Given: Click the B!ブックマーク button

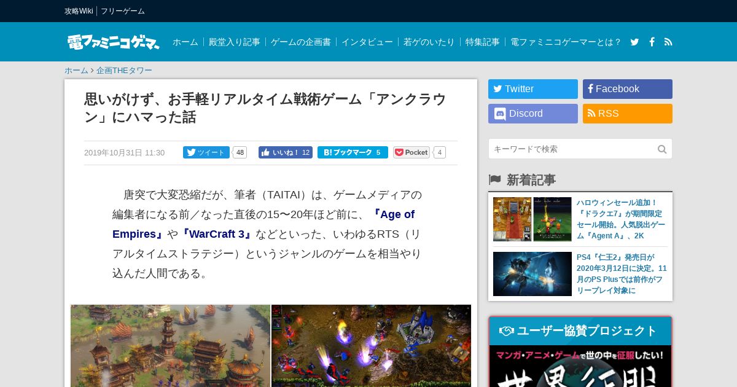Looking at the screenshot, I should pyautogui.click(x=353, y=152).
